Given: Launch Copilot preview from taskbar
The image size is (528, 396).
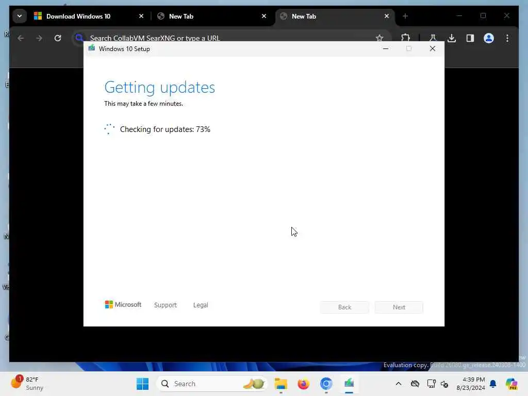Looking at the screenshot, I should pos(511,384).
